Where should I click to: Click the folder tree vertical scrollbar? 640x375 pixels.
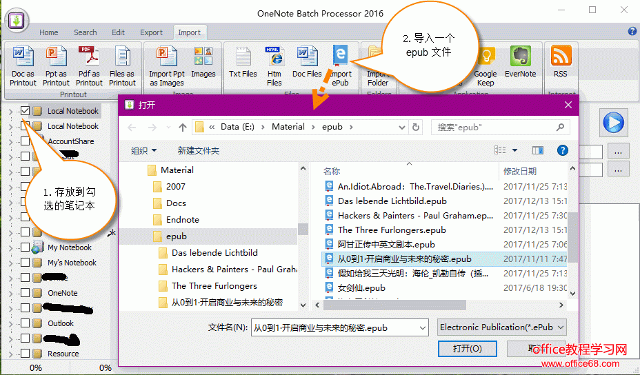(x=303, y=229)
